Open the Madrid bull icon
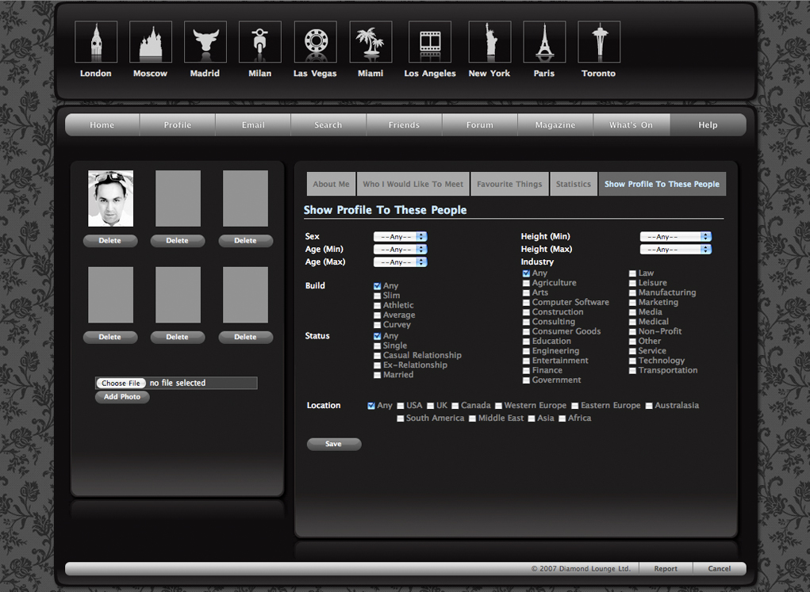 205,42
